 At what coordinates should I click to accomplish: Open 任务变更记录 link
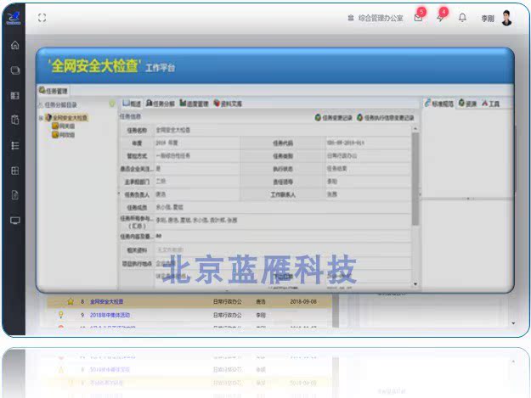point(334,117)
